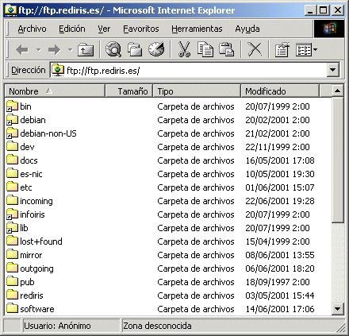
Task: Sort by the Tamaño column header
Action: [129, 91]
